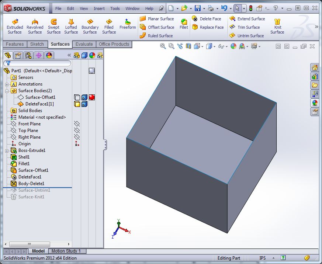Toggle visibility of Surface-Offset1 body
322x264 pixels.
pyautogui.click(x=77, y=97)
